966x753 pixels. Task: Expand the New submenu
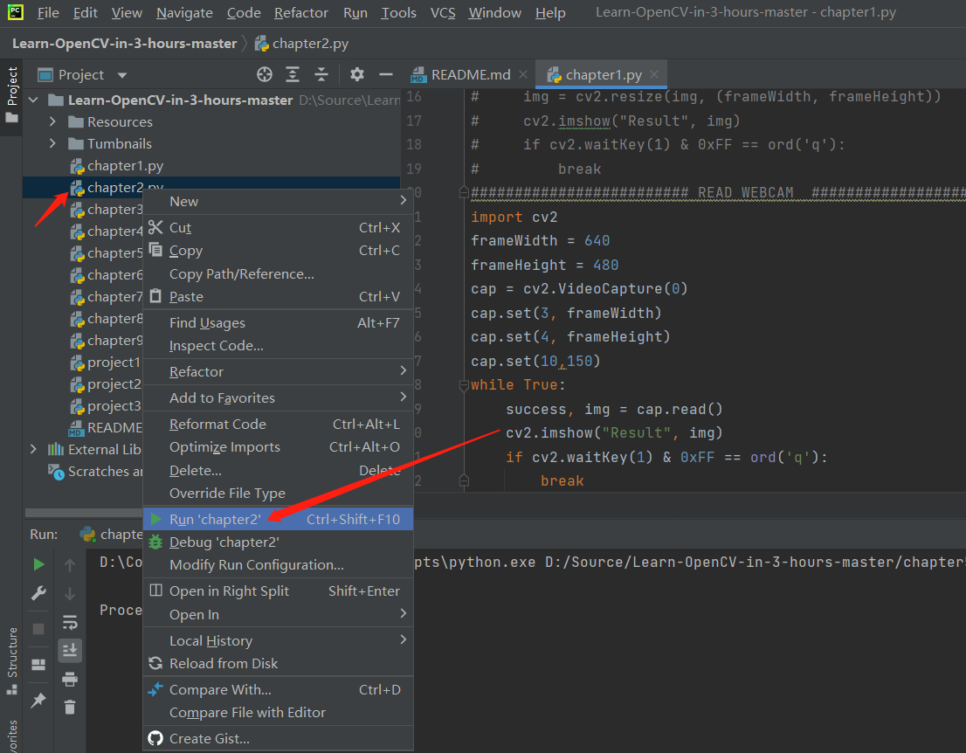[x=278, y=202]
